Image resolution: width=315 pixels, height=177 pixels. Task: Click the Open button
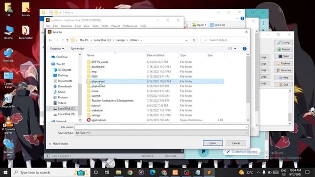213,143
